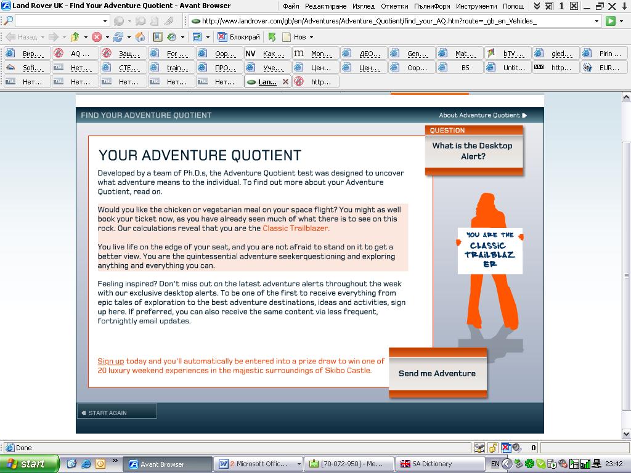Click the double-chevron icon in title bar

pyautogui.click(x=537, y=6)
